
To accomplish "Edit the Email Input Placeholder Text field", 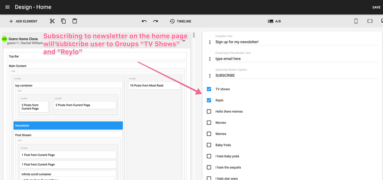I will point(296,59).
